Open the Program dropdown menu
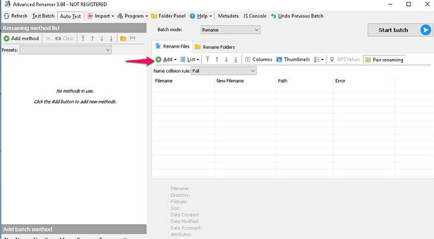 click(x=133, y=16)
